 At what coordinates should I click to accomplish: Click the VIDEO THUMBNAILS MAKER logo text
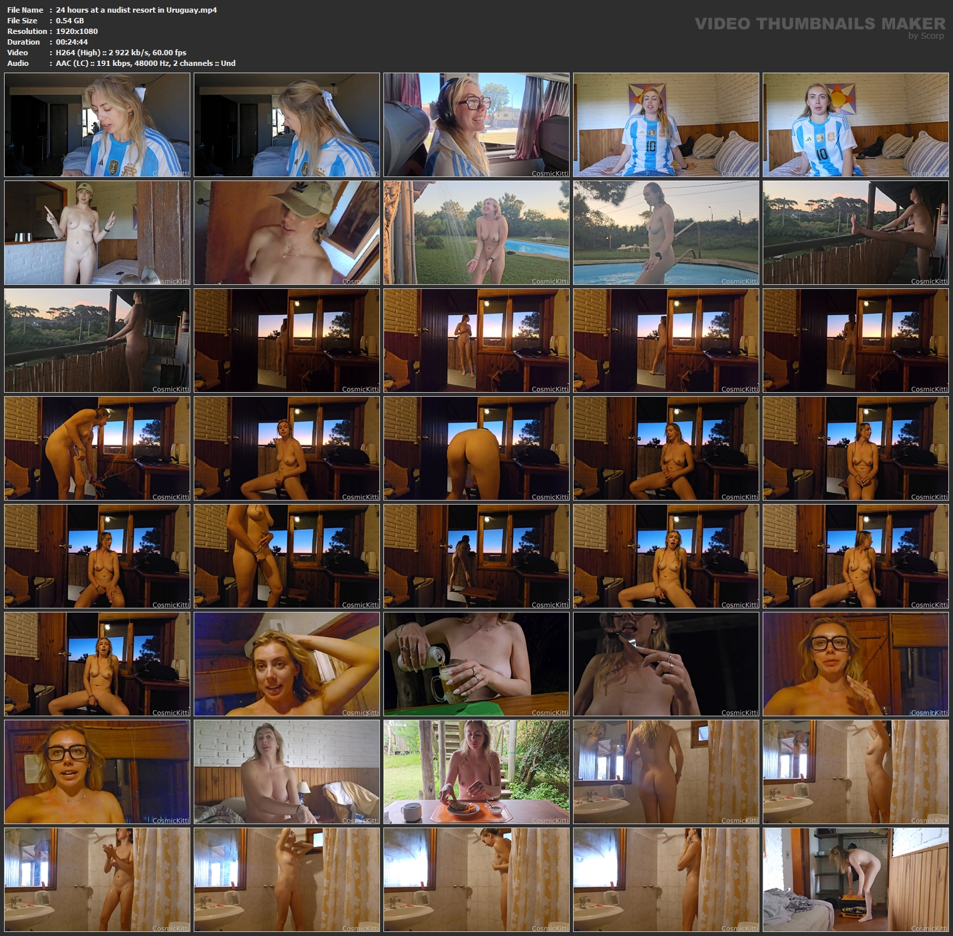point(819,23)
